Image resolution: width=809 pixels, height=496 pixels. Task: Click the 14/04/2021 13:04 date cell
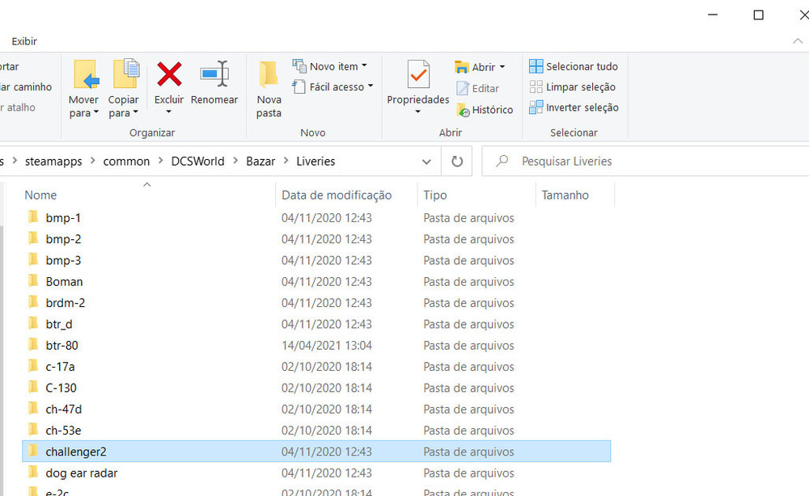click(327, 345)
